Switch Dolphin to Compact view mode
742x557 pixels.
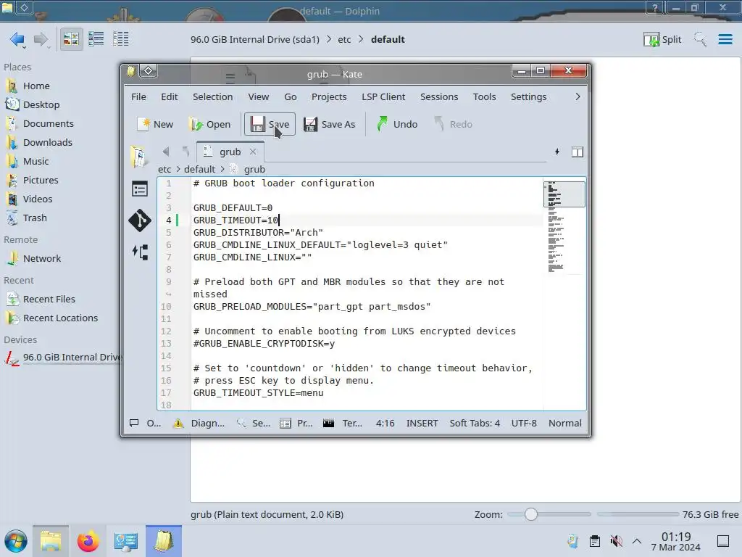96,39
